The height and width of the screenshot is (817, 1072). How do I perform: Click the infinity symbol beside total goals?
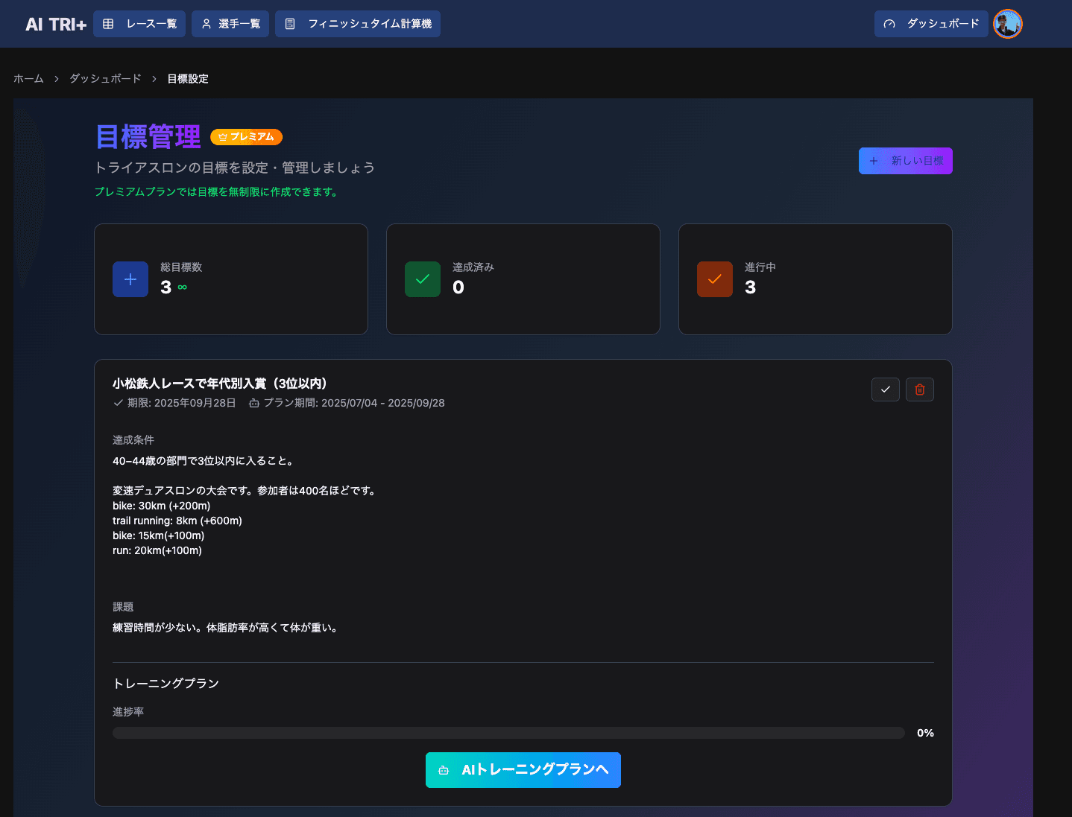183,287
